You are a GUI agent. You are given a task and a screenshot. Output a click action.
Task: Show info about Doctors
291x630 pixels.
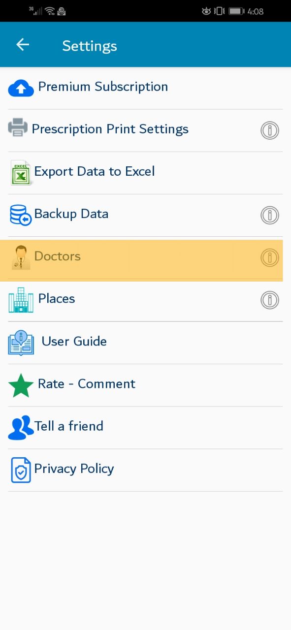tap(269, 257)
